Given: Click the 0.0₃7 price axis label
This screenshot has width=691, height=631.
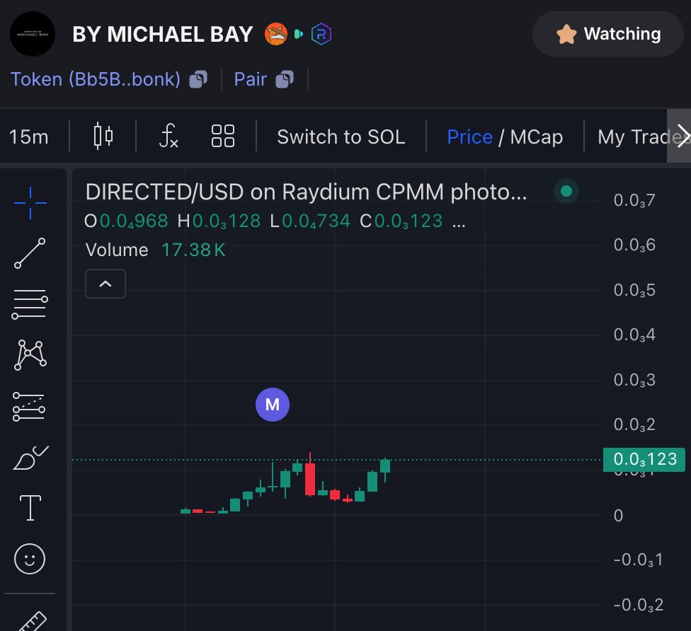Looking at the screenshot, I should [x=634, y=200].
